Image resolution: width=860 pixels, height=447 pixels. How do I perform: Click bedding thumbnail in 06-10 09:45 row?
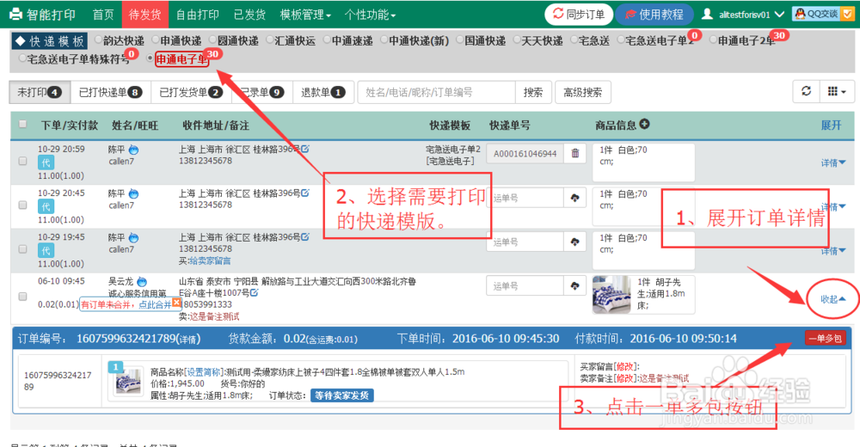coord(612,295)
